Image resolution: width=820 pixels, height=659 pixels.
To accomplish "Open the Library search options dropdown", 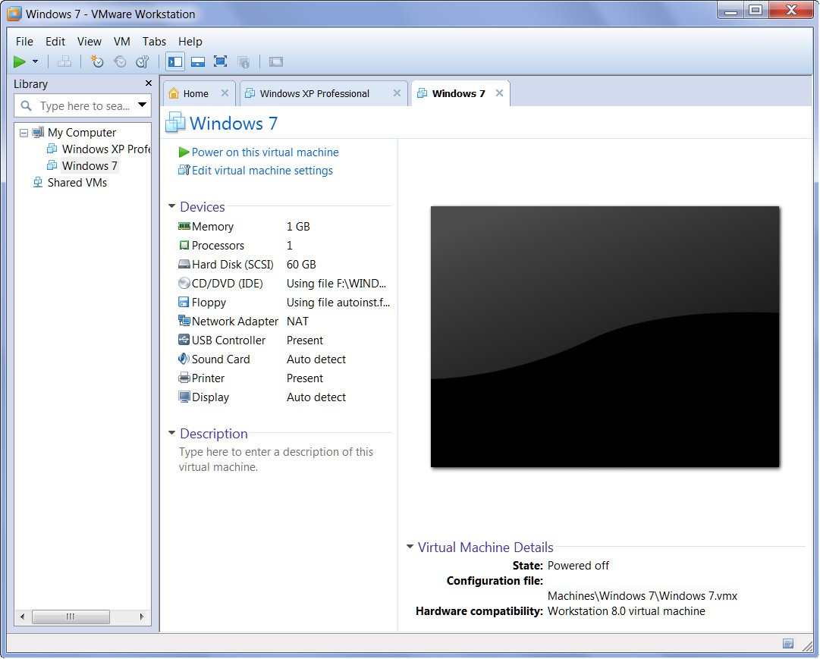I will 142,105.
